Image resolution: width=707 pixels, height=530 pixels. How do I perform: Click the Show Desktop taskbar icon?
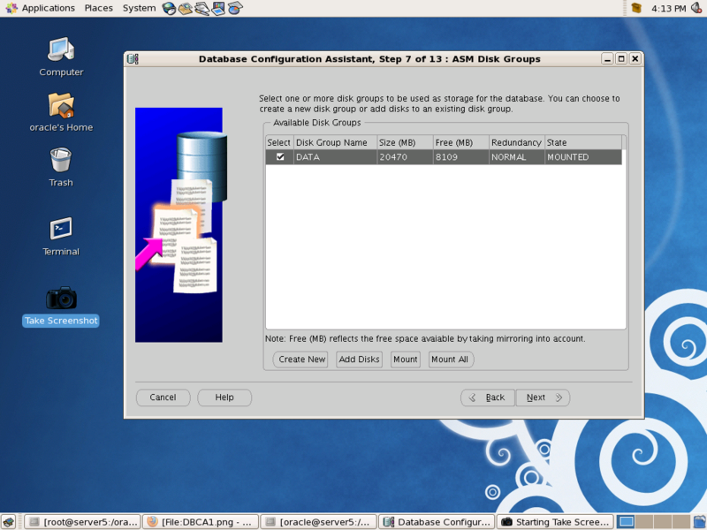click(9, 522)
